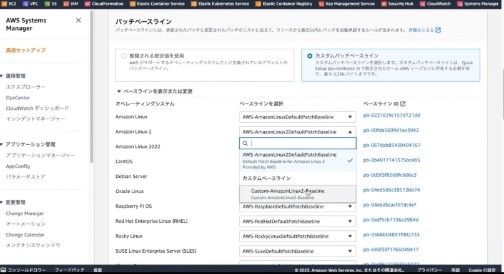Viewport: 504px width, 274px height.
Task: Open baseline ID pb-04ed5d5c38572bb74 link
Action: click(x=391, y=190)
